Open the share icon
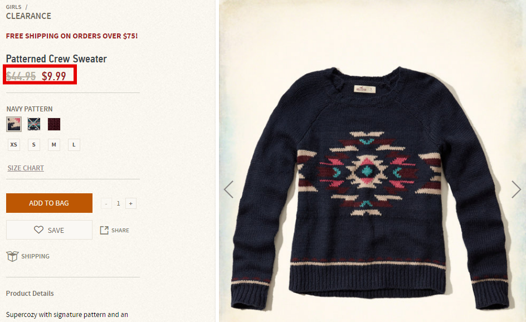Image resolution: width=526 pixels, height=322 pixels. pos(104,230)
